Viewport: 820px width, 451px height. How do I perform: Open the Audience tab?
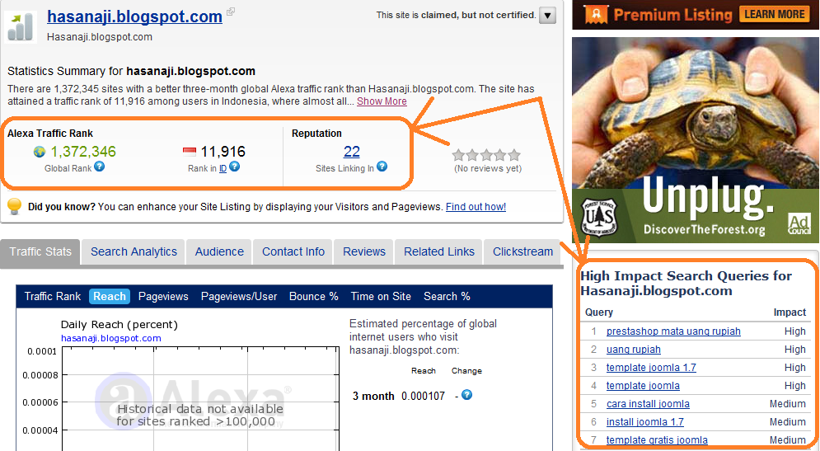[219, 251]
